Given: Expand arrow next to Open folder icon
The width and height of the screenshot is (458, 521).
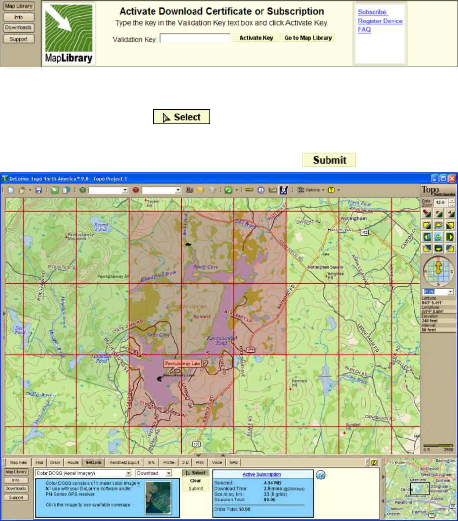Looking at the screenshot, I should (30, 190).
